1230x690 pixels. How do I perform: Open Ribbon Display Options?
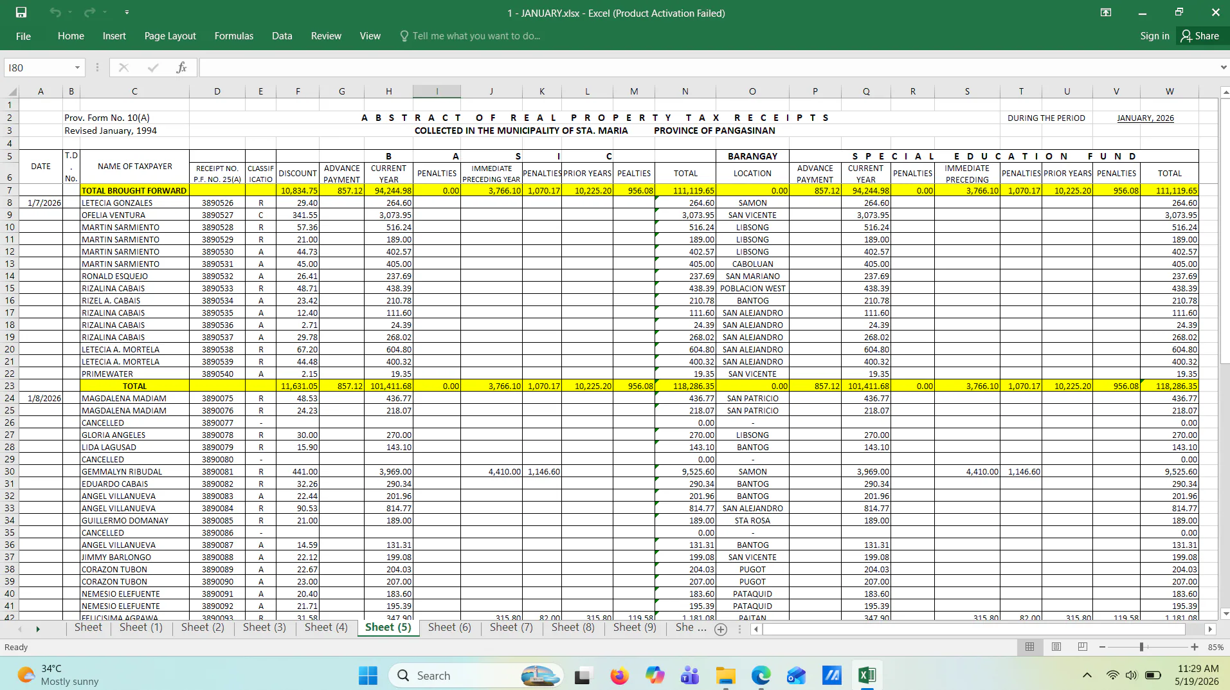(1106, 12)
